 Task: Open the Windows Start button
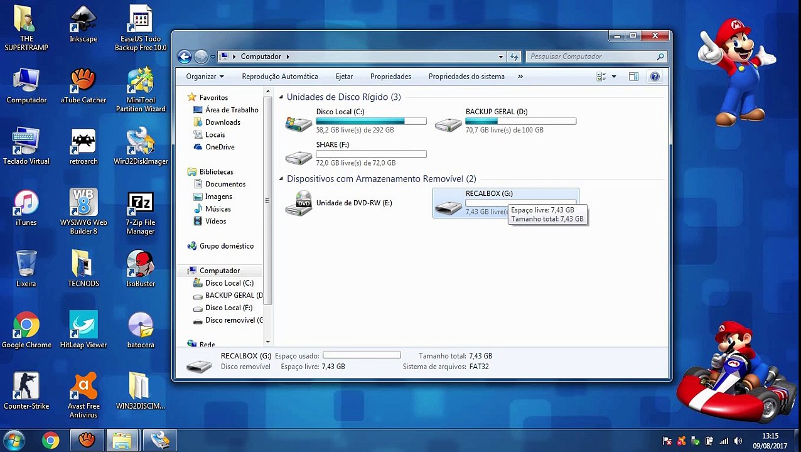pos(14,440)
